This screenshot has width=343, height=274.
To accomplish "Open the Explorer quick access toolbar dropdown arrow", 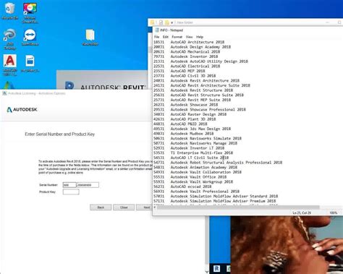I will click(171, 22).
